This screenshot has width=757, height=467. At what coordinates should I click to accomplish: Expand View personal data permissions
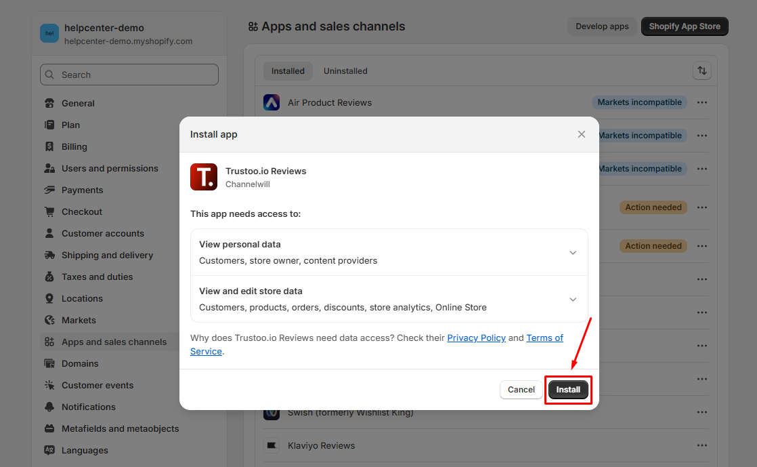pos(573,253)
